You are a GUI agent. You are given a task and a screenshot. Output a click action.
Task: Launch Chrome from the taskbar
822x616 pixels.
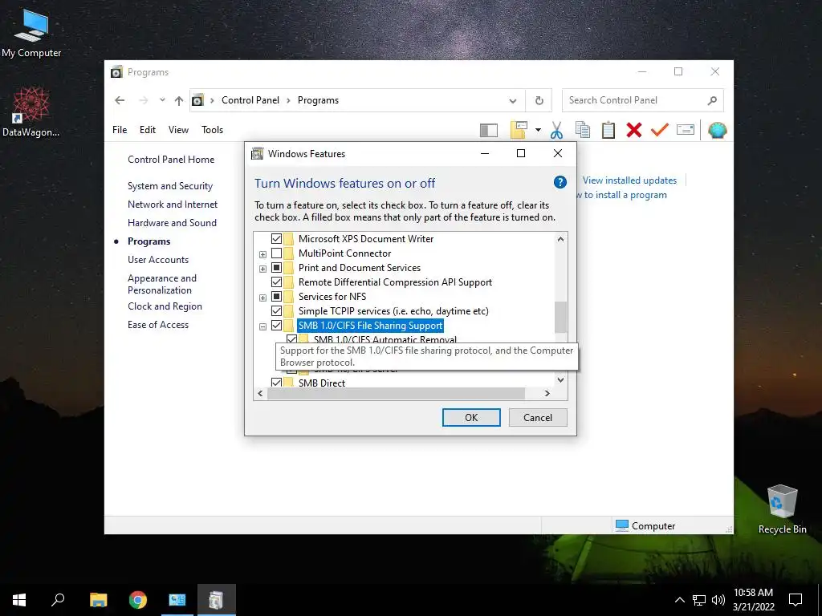(x=138, y=600)
